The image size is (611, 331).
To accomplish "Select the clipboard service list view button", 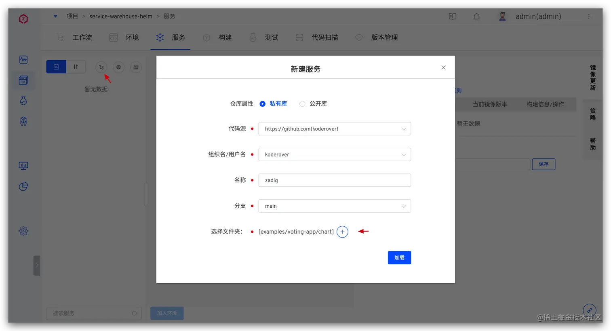I will pyautogui.click(x=56, y=67).
